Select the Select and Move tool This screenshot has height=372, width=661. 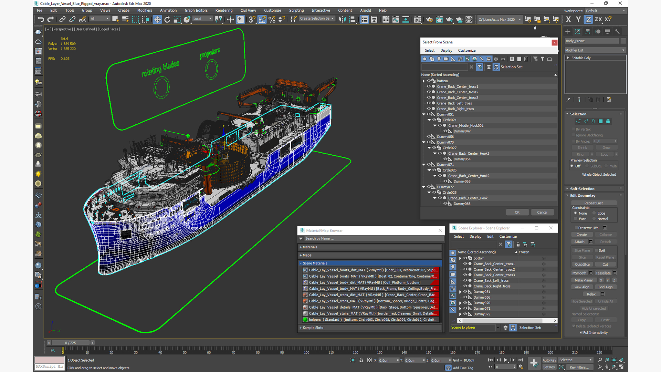157,19
